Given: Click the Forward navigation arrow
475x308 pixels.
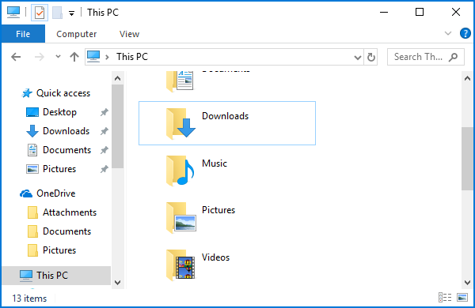Looking at the screenshot, I should [40, 57].
